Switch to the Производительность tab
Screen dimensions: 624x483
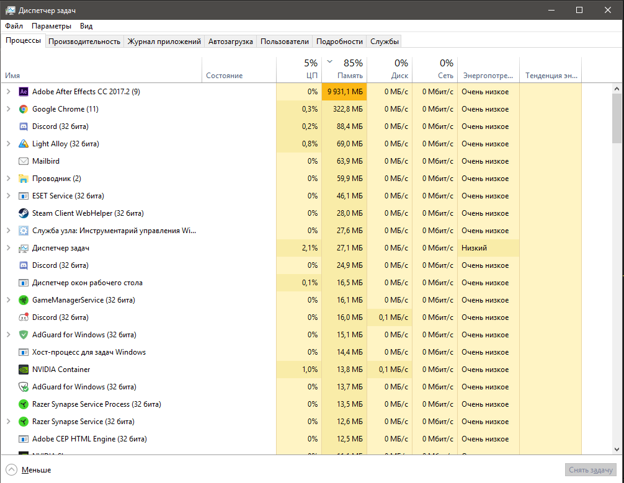point(84,42)
